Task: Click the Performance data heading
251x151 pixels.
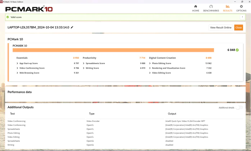Action: pos(19,92)
